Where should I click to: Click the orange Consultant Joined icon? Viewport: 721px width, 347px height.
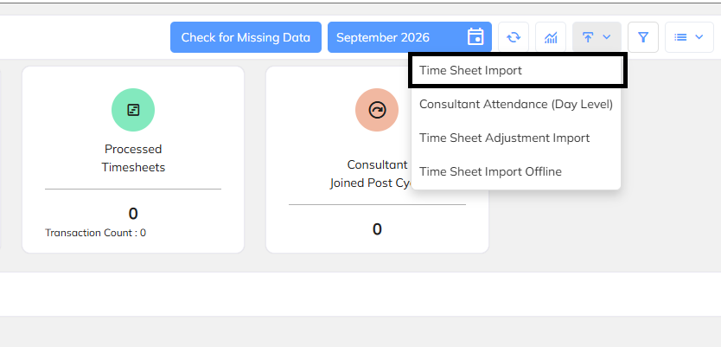[377, 110]
